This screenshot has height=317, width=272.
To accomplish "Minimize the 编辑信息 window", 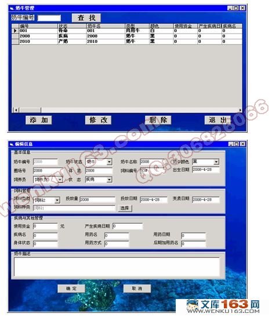I will click(x=231, y=145).
